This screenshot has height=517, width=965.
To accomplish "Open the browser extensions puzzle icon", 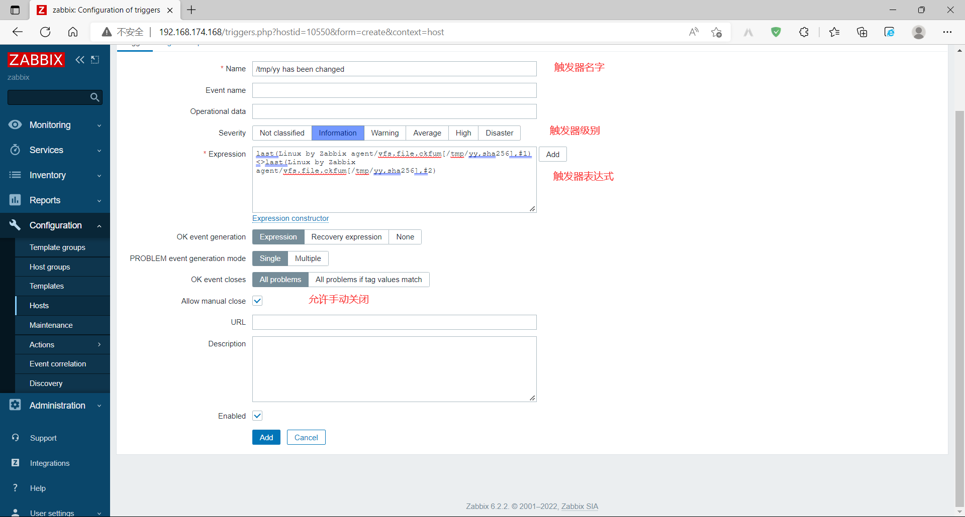I will (804, 32).
